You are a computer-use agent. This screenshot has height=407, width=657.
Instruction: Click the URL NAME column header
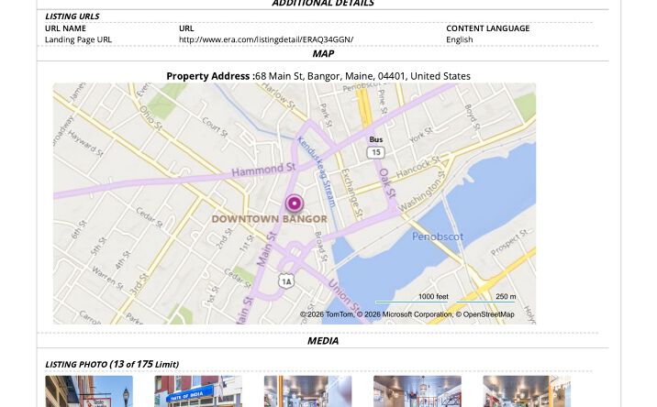[65, 28]
